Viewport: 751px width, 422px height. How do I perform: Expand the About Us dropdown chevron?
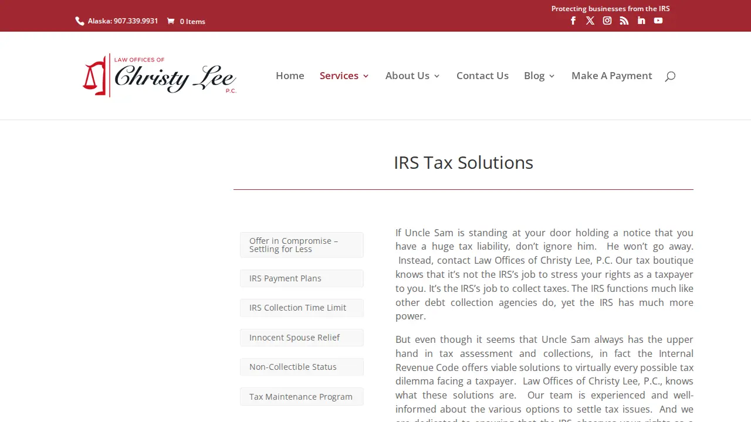[437, 76]
